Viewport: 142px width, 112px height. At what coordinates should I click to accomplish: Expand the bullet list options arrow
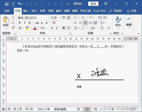[79, 18]
